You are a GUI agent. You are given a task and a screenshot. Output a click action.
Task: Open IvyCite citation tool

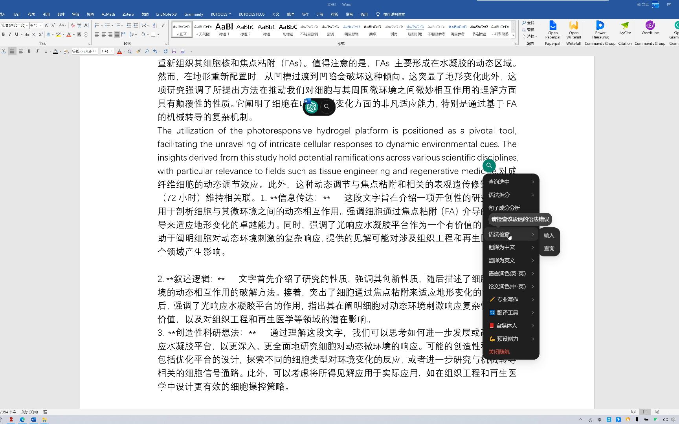(625, 28)
